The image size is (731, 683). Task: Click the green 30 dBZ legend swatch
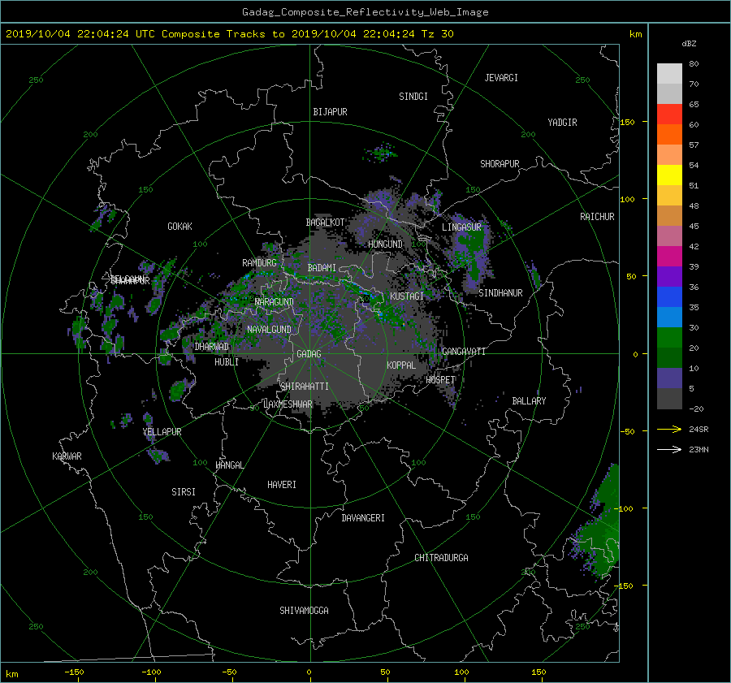click(669, 337)
